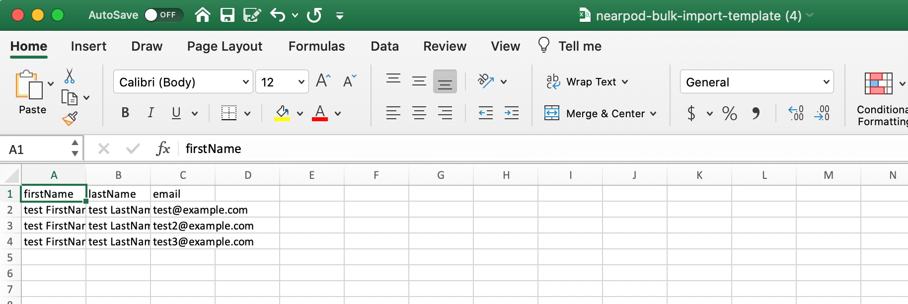The height and width of the screenshot is (304, 908).
Task: Switch to the Formulas tab
Action: (316, 46)
